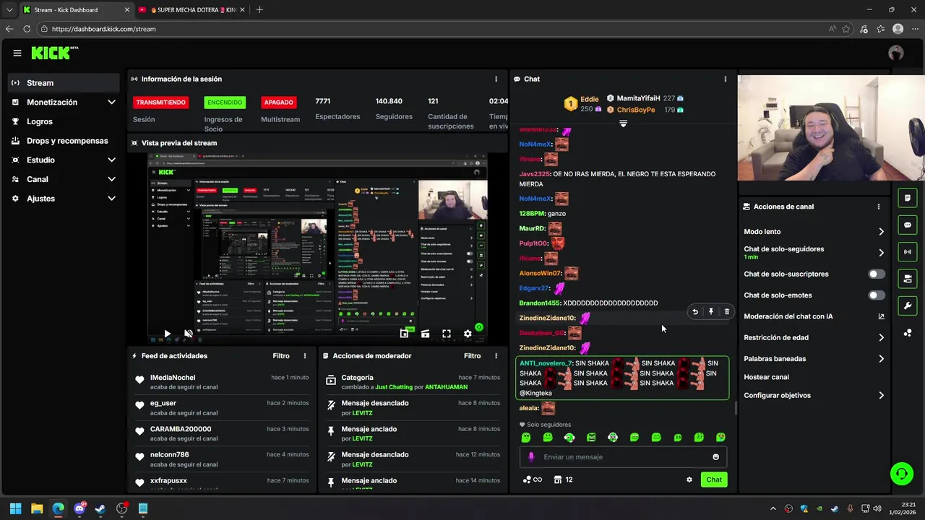
Task: Click username Brandon1455 in chat
Action: coord(540,303)
